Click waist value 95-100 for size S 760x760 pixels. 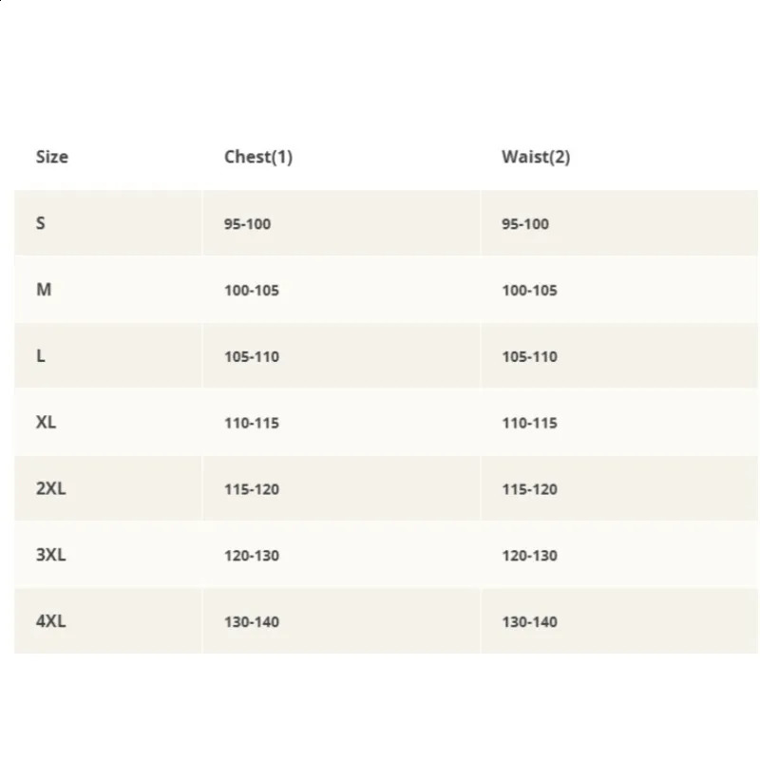tap(525, 224)
